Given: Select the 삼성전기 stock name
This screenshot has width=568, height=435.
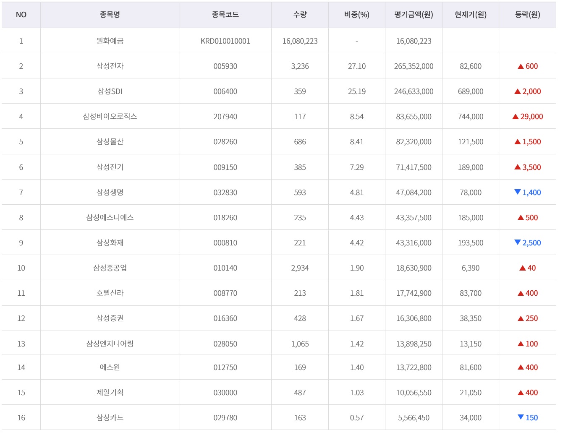Looking at the screenshot, I should tap(110, 167).
